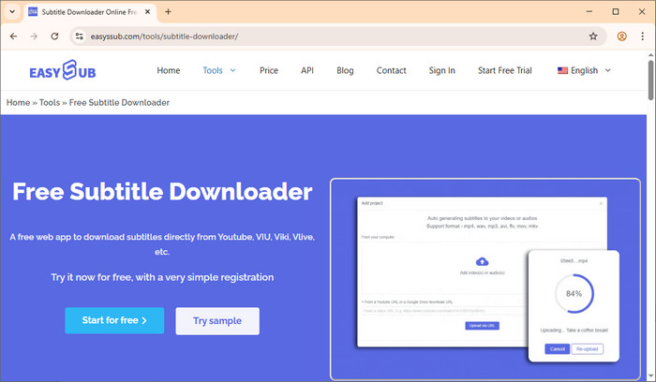Viewport: 656px width, 382px height.
Task: Click the Upload via URL button in preview
Action: pos(482,326)
